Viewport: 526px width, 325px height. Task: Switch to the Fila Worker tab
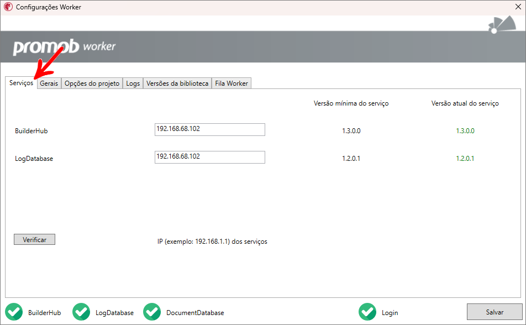point(232,83)
